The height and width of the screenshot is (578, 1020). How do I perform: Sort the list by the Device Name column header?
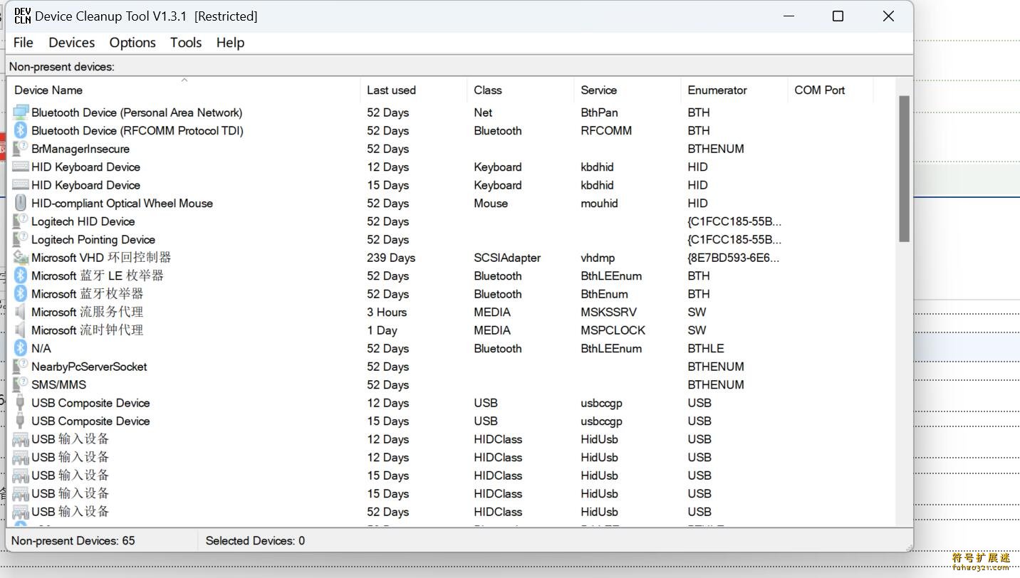184,90
